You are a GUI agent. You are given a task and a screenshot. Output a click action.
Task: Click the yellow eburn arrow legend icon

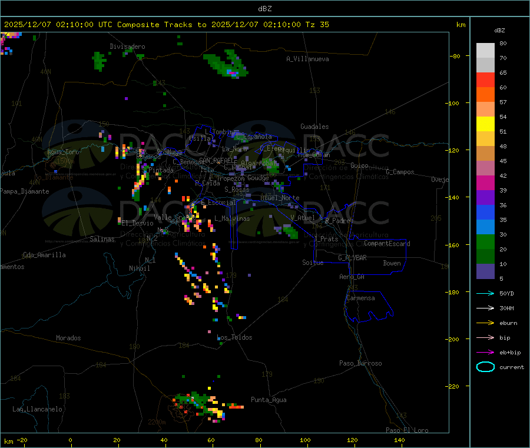pyautogui.click(x=485, y=323)
